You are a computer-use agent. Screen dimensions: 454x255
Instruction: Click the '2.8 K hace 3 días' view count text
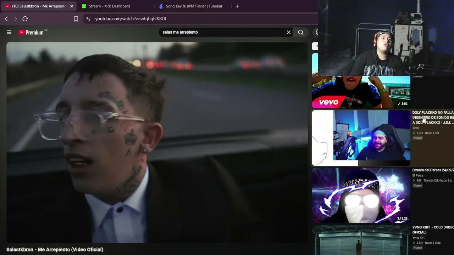point(426,243)
